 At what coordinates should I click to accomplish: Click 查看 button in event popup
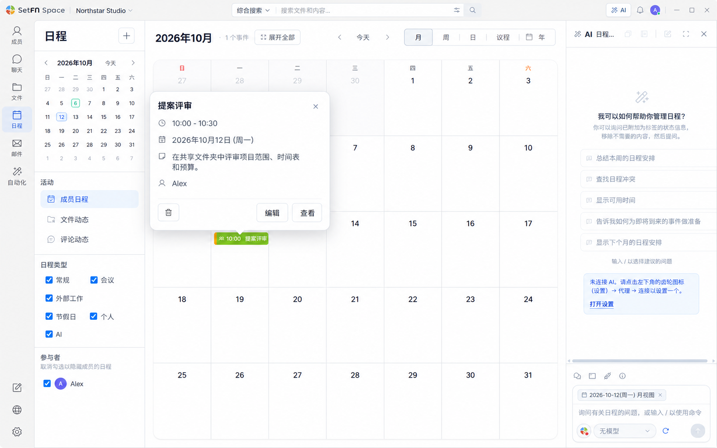[x=307, y=213]
